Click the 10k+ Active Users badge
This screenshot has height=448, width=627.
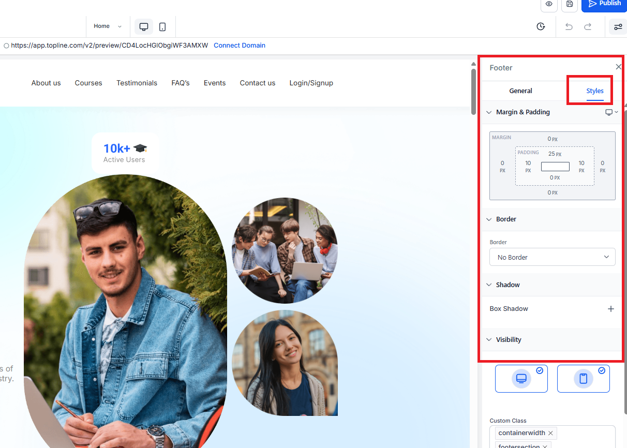click(x=125, y=153)
